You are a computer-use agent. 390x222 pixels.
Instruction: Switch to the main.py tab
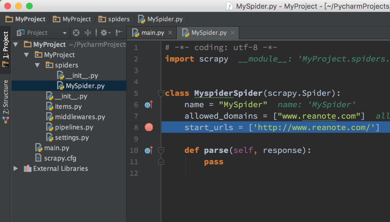point(153,33)
